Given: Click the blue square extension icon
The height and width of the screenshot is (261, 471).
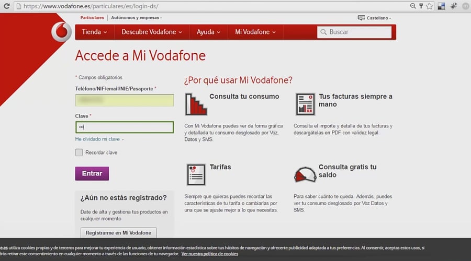Looking at the screenshot, I should tap(441, 6).
